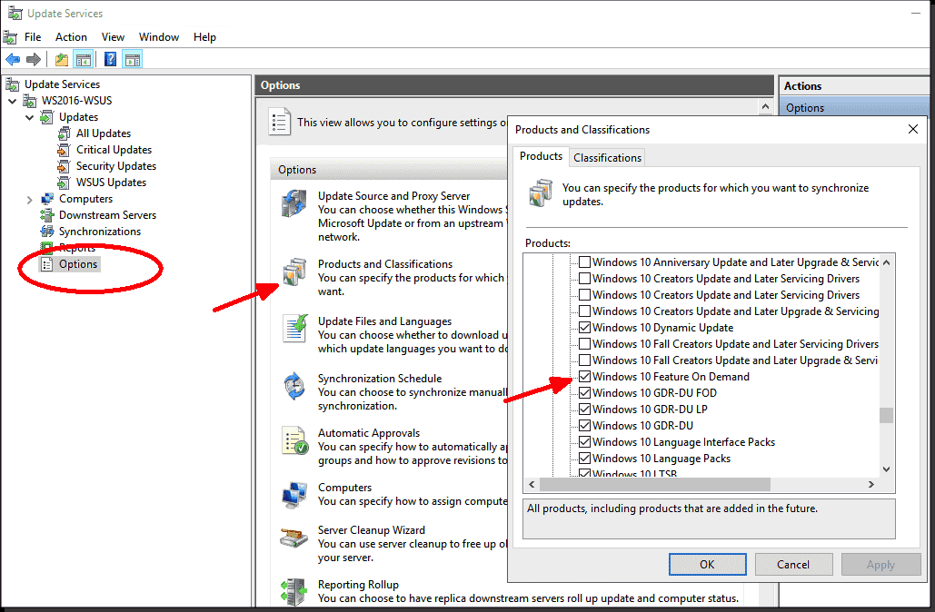The height and width of the screenshot is (612, 935).
Task: Check Windows 10 Fall Creators Update Servicing Drivers
Action: click(585, 344)
